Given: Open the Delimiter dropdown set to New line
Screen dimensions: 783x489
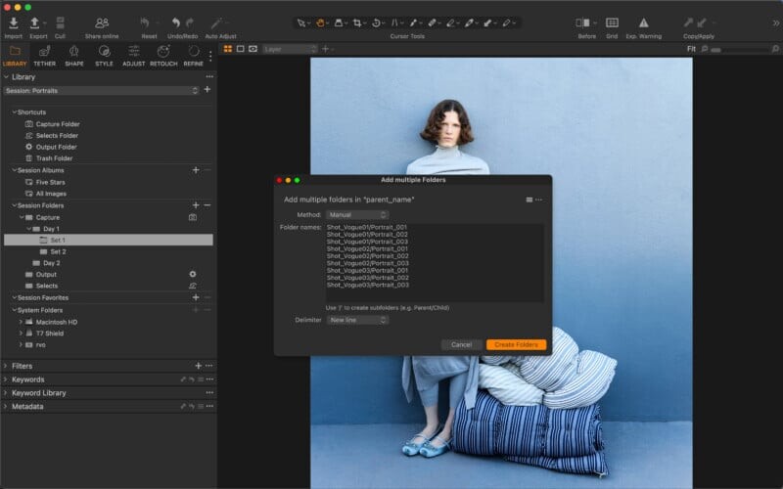Looking at the screenshot, I should click(357, 320).
